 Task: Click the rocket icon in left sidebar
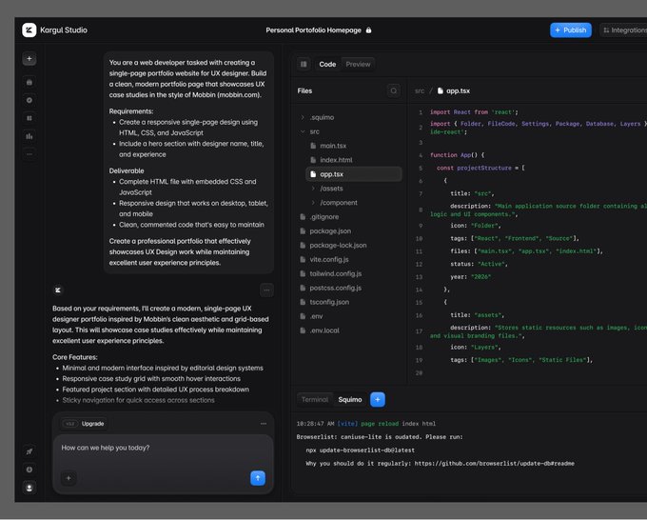click(x=29, y=451)
